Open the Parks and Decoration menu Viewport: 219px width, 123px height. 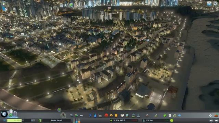tap(133, 115)
